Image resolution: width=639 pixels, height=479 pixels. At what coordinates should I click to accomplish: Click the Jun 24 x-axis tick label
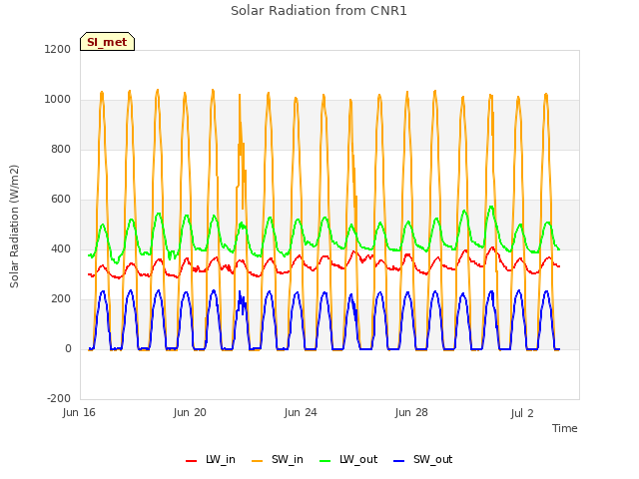(301, 412)
